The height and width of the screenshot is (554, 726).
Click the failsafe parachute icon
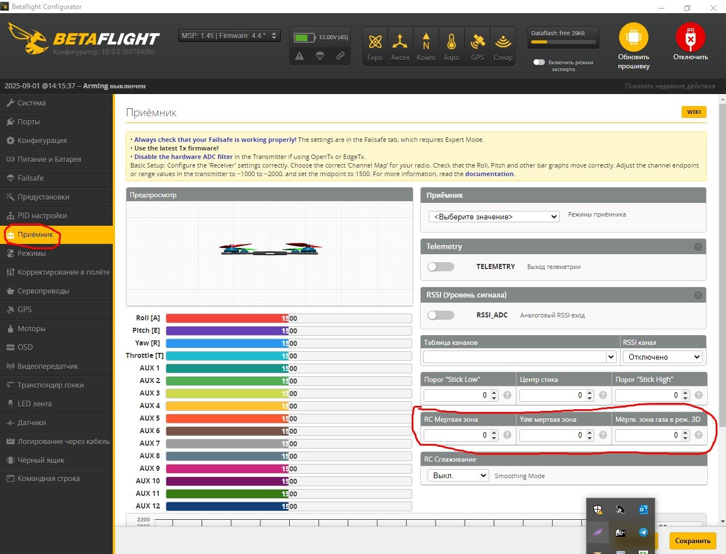320,56
